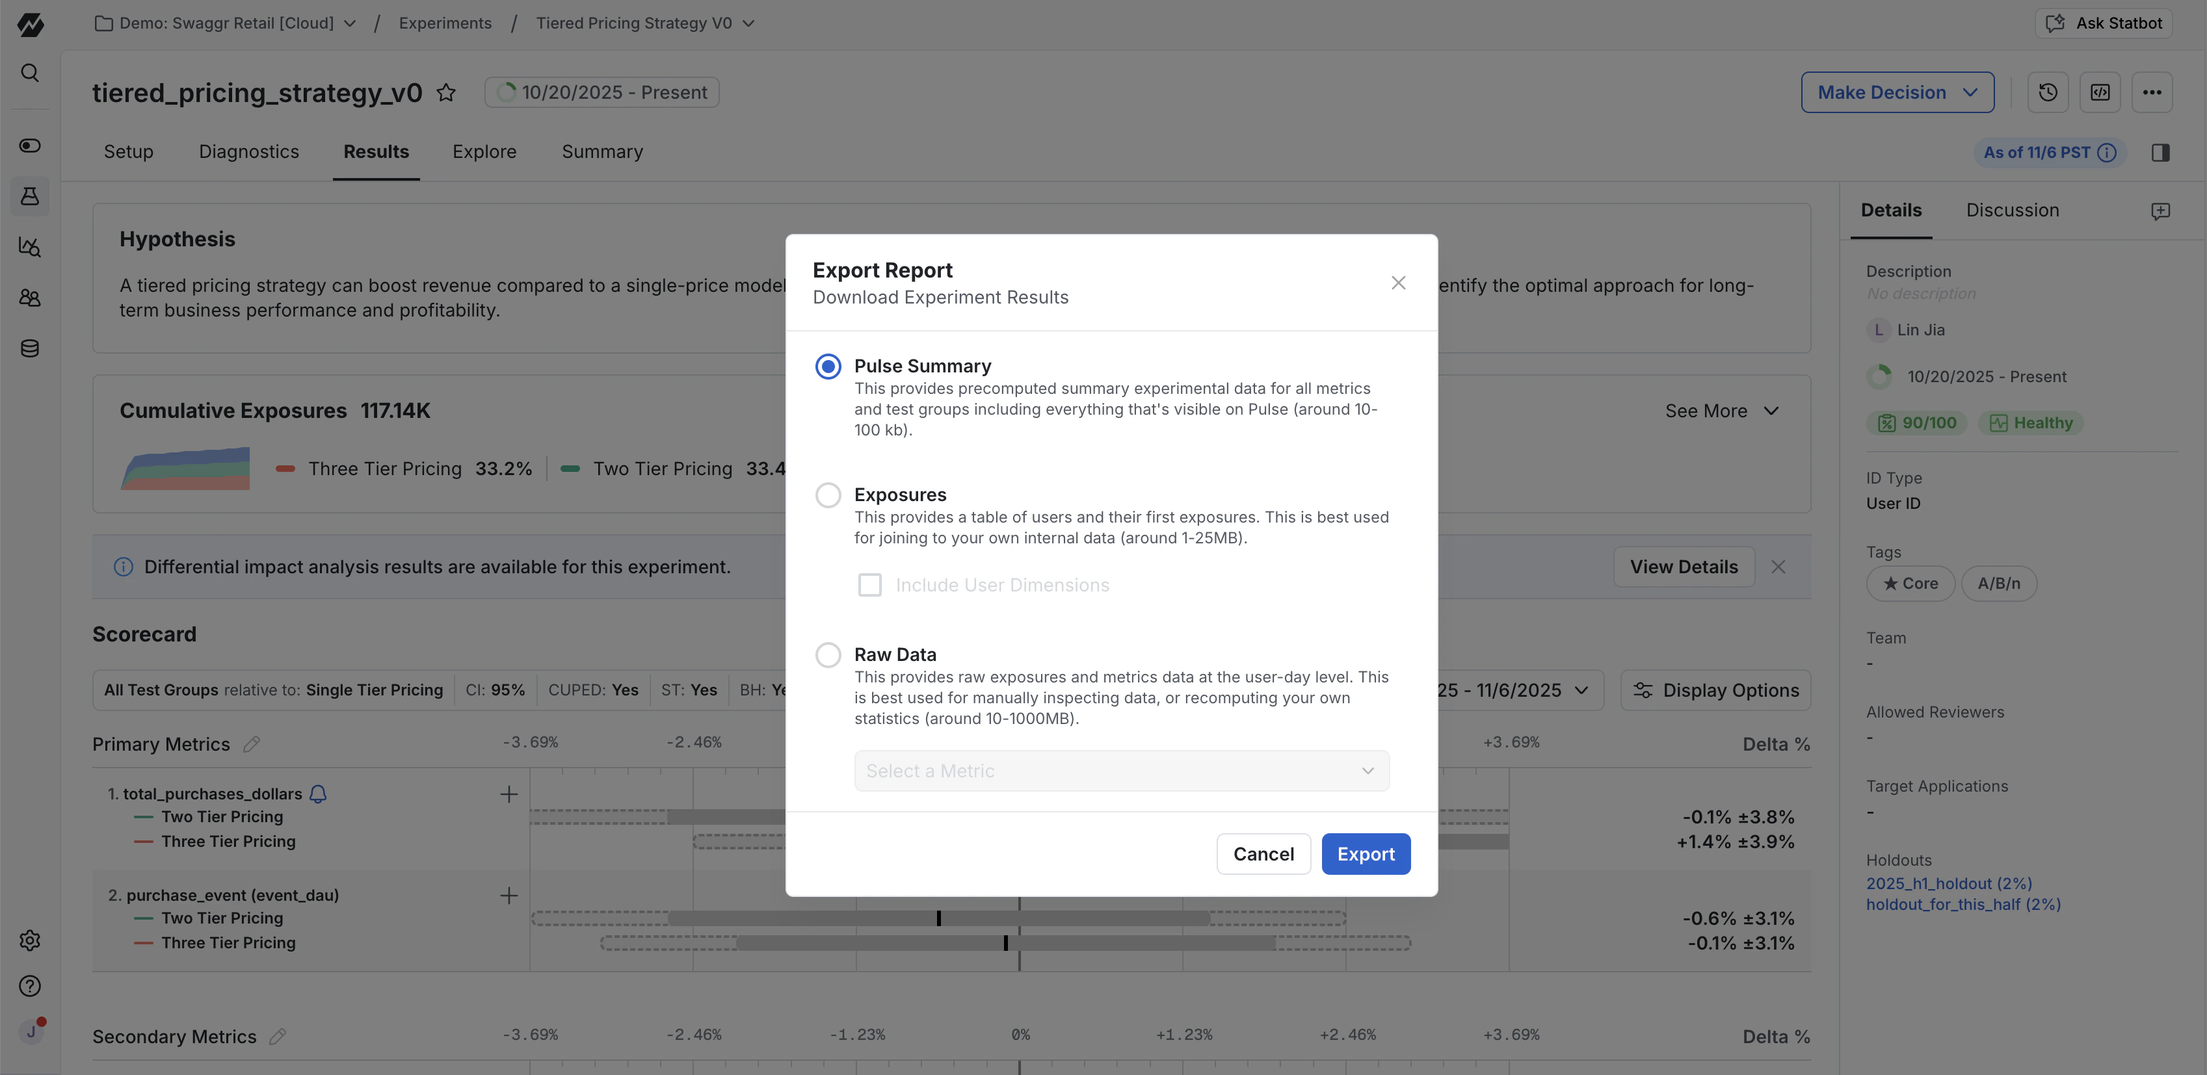Open the Data warehouse icon in sidebar
This screenshot has width=2207, height=1075.
click(29, 348)
